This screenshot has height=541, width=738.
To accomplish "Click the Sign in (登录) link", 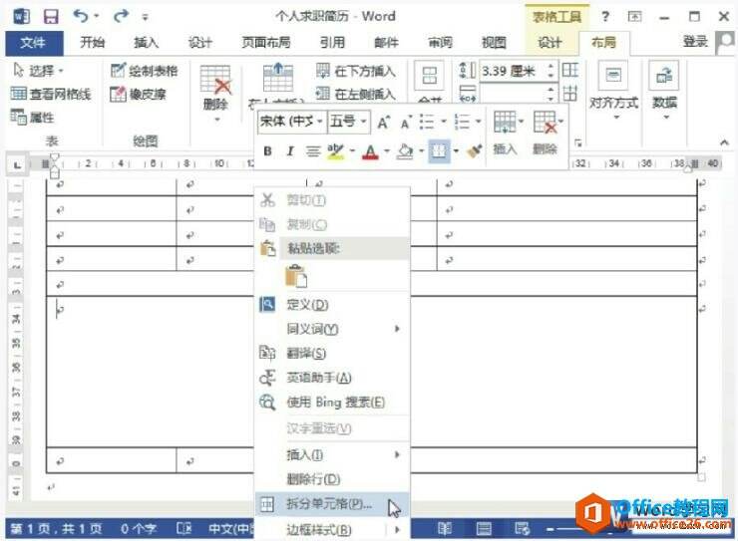I will (695, 42).
